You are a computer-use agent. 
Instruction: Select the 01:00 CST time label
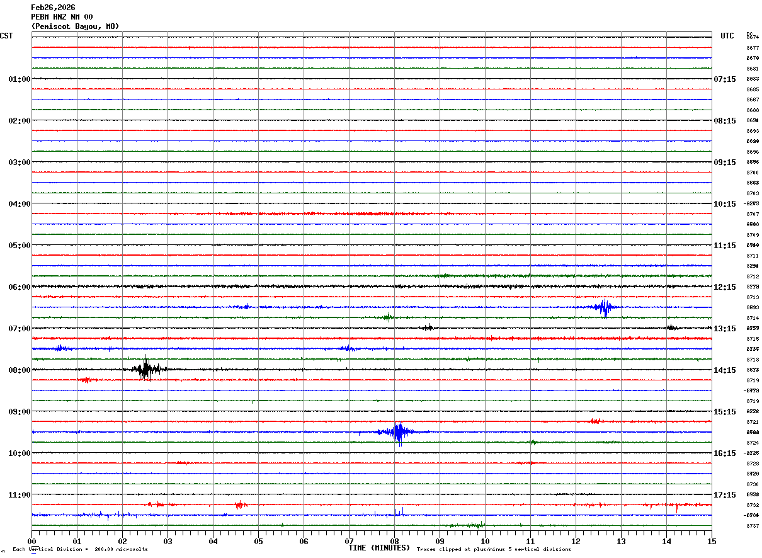pyautogui.click(x=19, y=79)
